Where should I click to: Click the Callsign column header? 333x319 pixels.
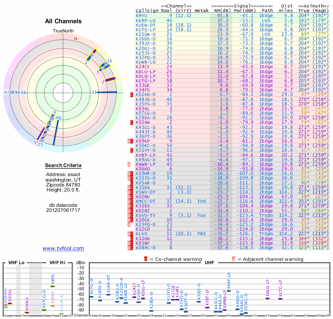(x=147, y=11)
